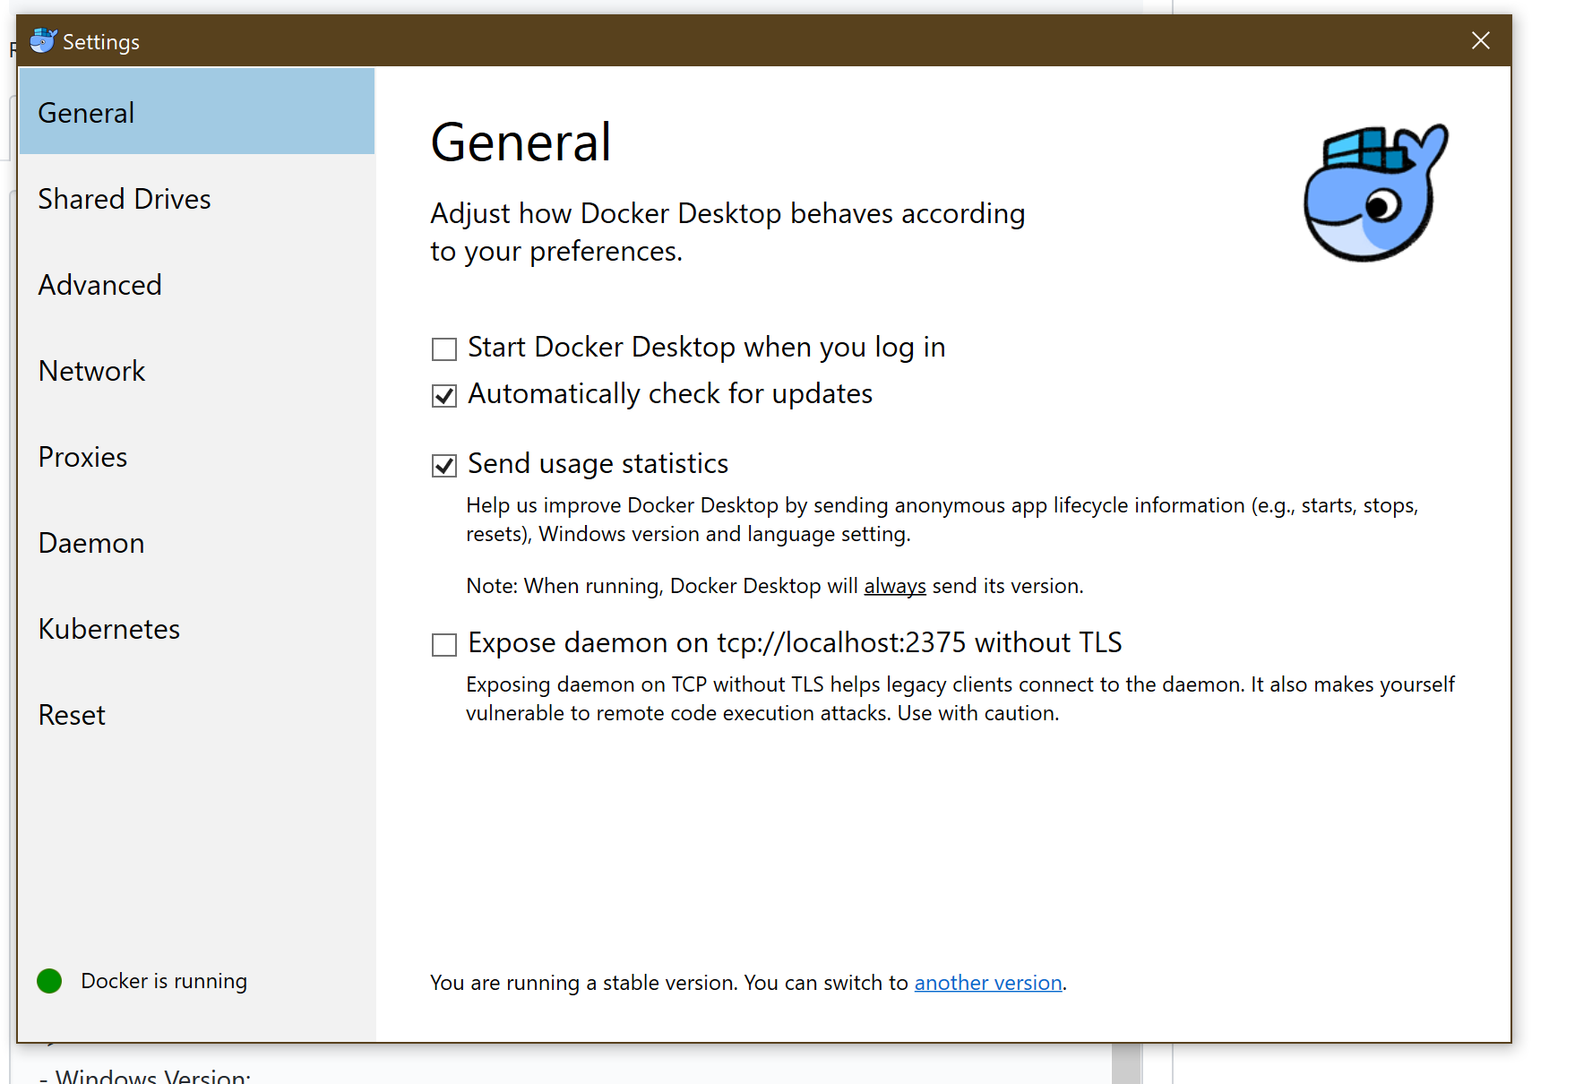Disable Send usage statistics checkbox
Screen dimensions: 1592x1084
pyautogui.click(x=444, y=465)
